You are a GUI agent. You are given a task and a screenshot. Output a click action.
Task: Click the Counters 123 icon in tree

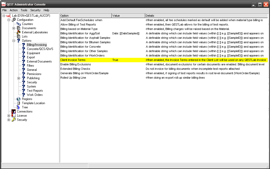(19, 24)
